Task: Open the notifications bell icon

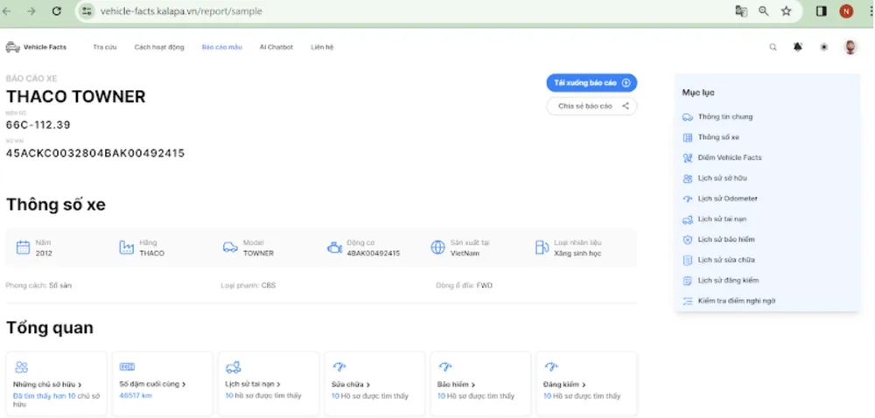Action: pyautogui.click(x=798, y=47)
